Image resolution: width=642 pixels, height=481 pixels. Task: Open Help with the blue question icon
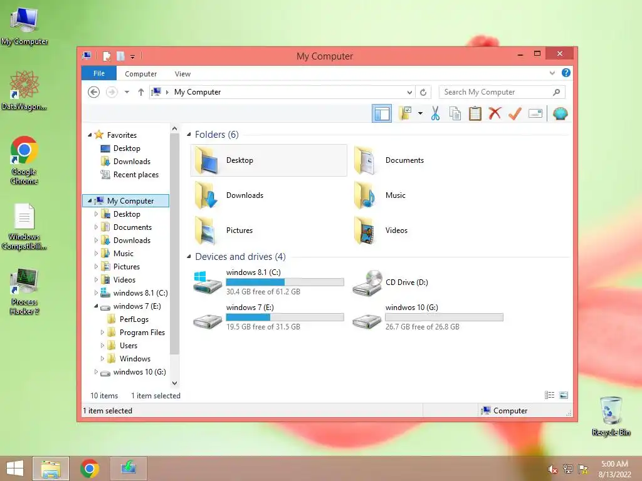point(566,73)
